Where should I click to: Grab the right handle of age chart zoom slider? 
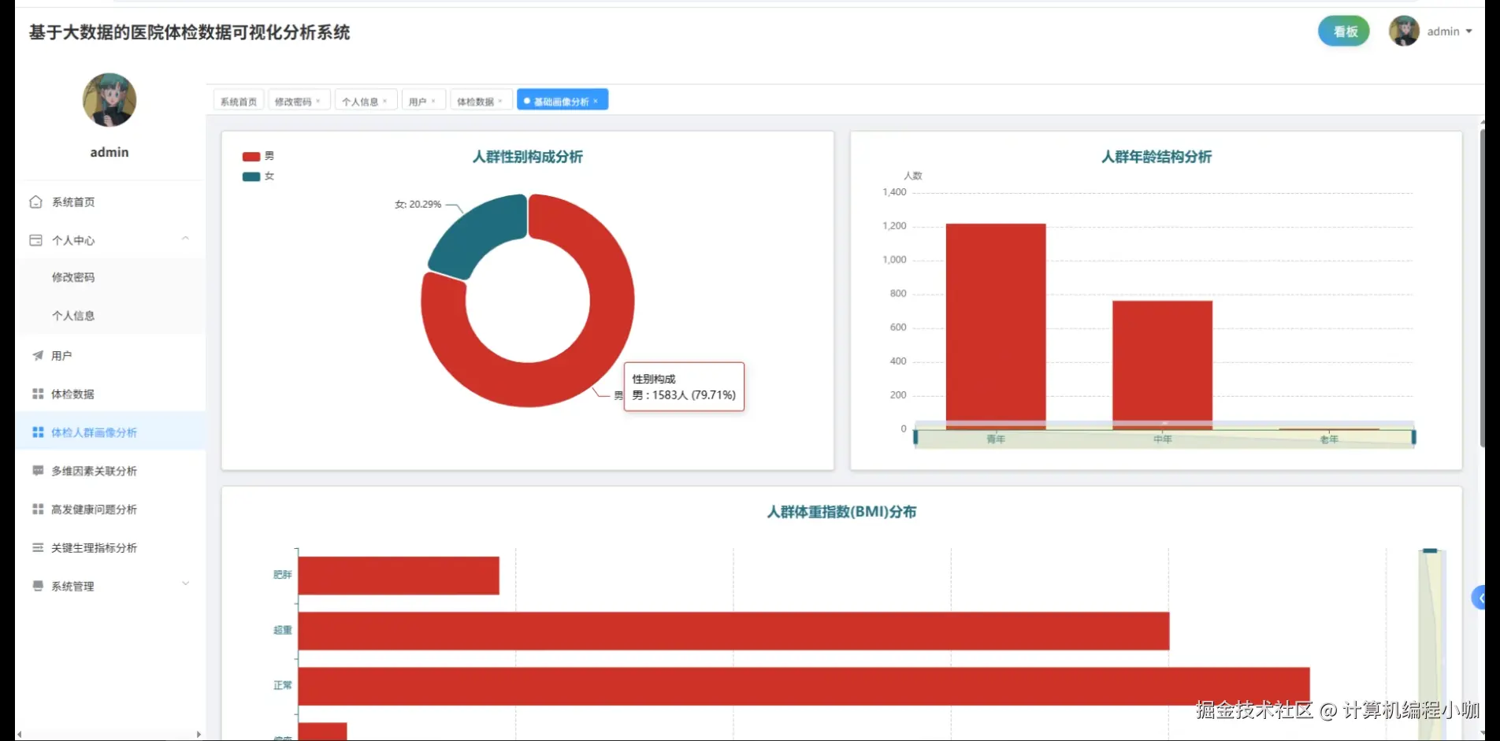pyautogui.click(x=1413, y=438)
